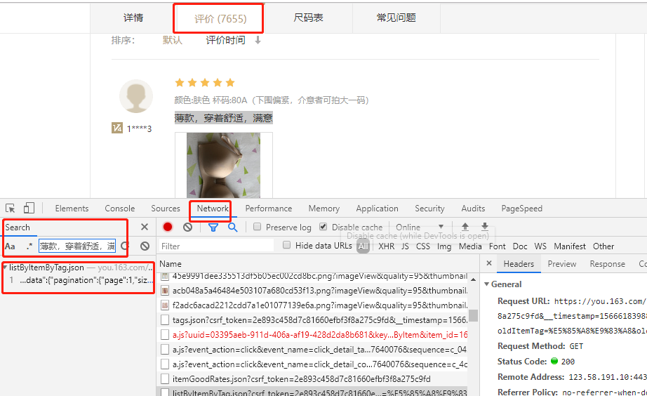Image resolution: width=647 pixels, height=396 pixels.
Task: Toggle match case Aa button
Action: pos(10,246)
